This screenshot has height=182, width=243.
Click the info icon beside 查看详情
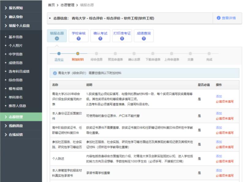pyautogui.click(x=218, y=18)
